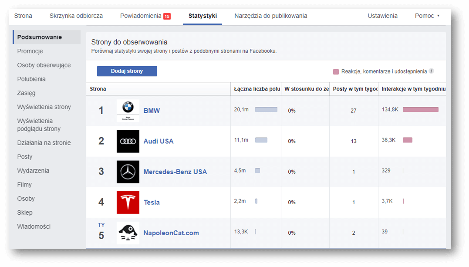Click BMW's 134,8K interactions bar
469x267 pixels.
pos(421,110)
